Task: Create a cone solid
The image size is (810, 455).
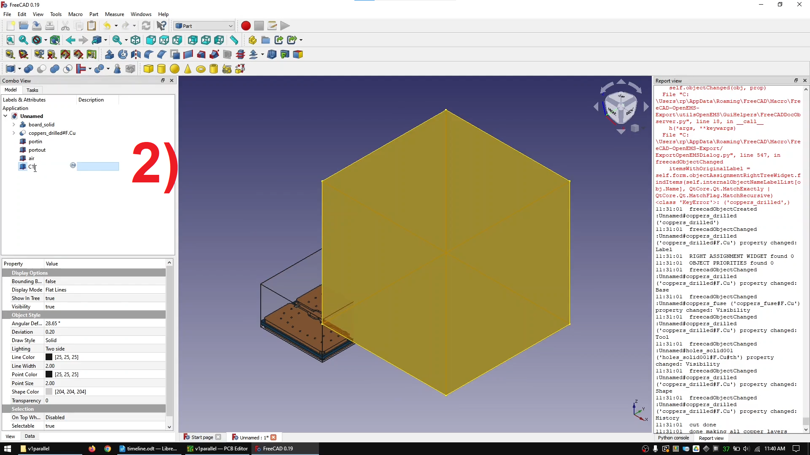Action: (x=188, y=69)
